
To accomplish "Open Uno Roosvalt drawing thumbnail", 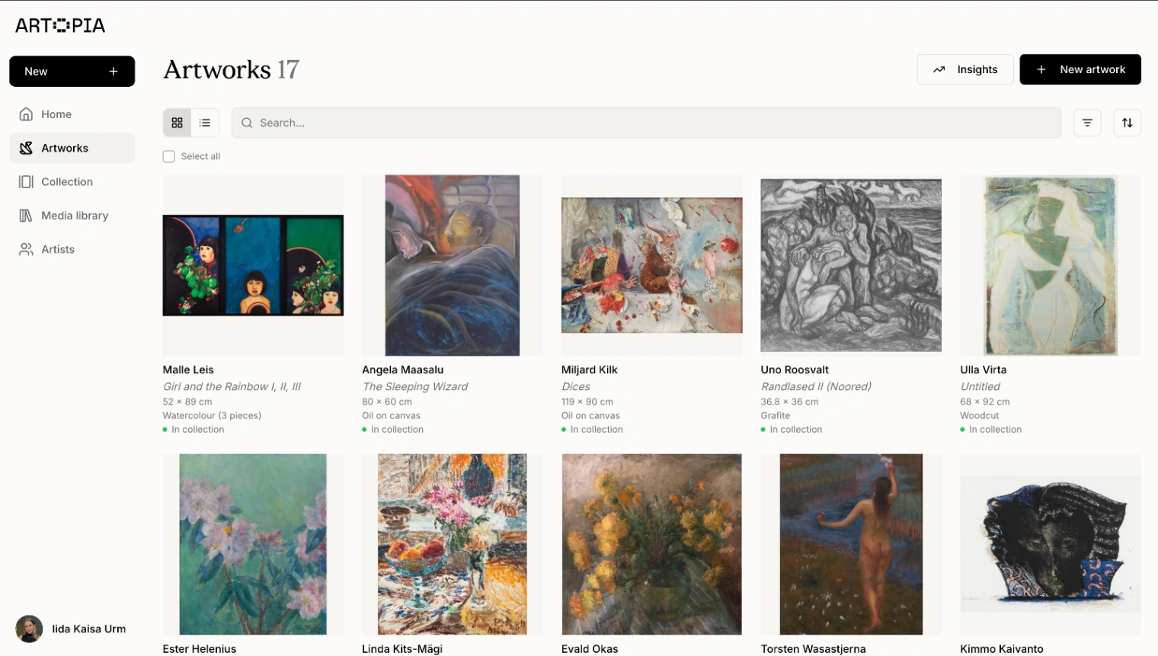I will (x=851, y=265).
